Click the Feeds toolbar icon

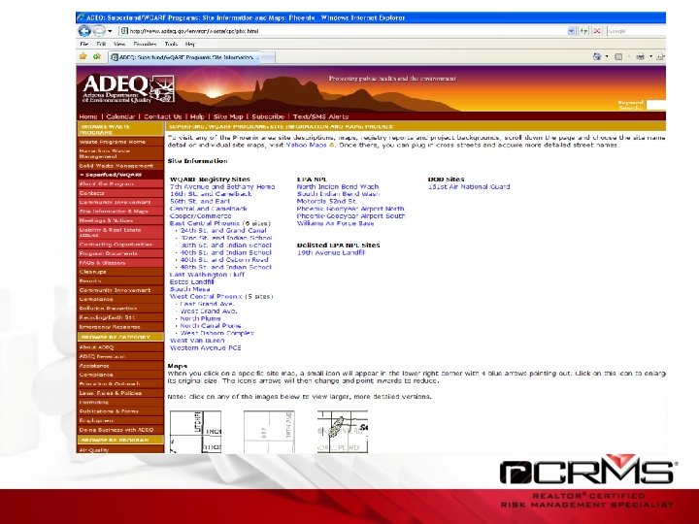click(618, 56)
